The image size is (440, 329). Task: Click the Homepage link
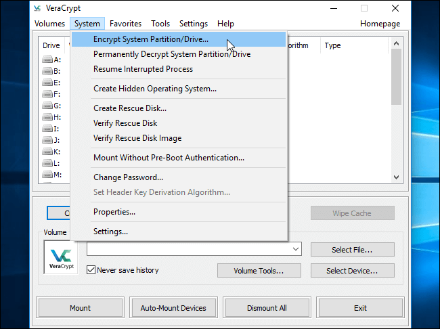tap(380, 24)
